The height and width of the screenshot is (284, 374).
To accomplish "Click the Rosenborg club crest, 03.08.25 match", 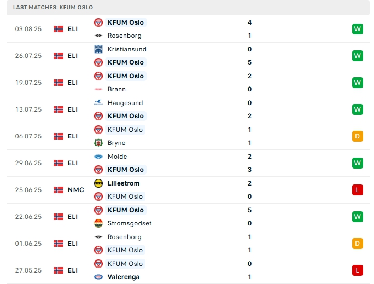I will [x=98, y=36].
